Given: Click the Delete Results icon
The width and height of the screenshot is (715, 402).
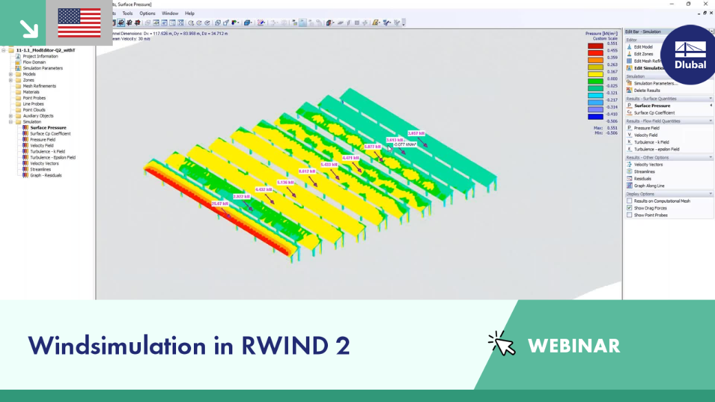Looking at the screenshot, I should point(629,90).
